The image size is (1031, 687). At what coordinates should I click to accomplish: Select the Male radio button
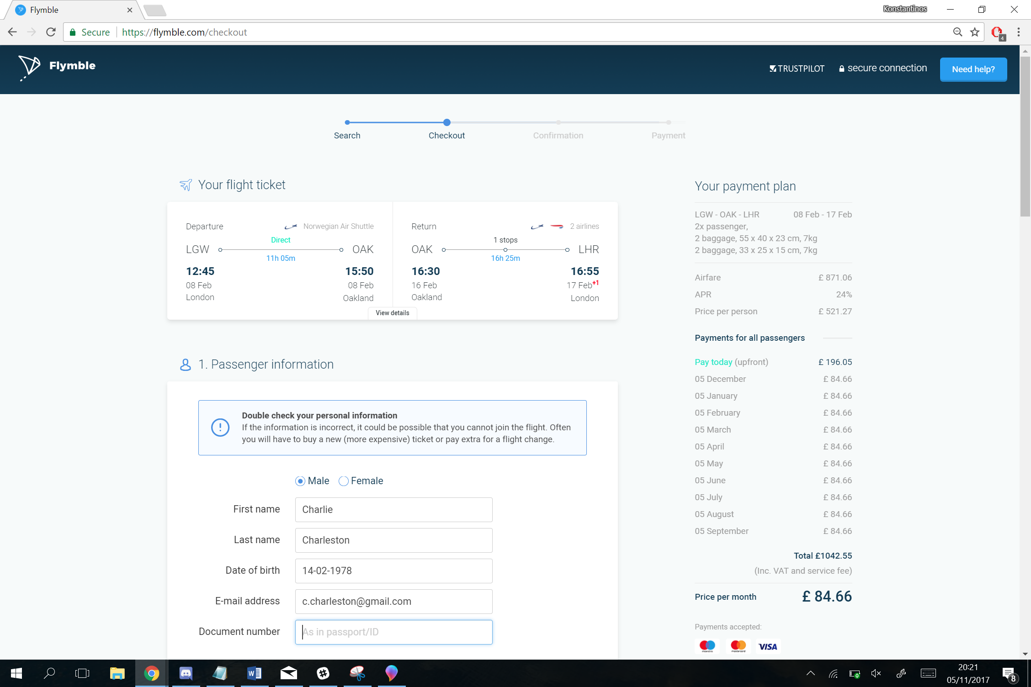(300, 481)
